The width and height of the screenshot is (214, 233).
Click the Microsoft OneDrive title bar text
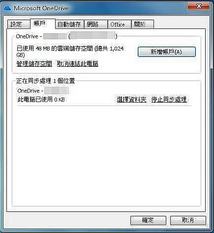(x=41, y=8)
